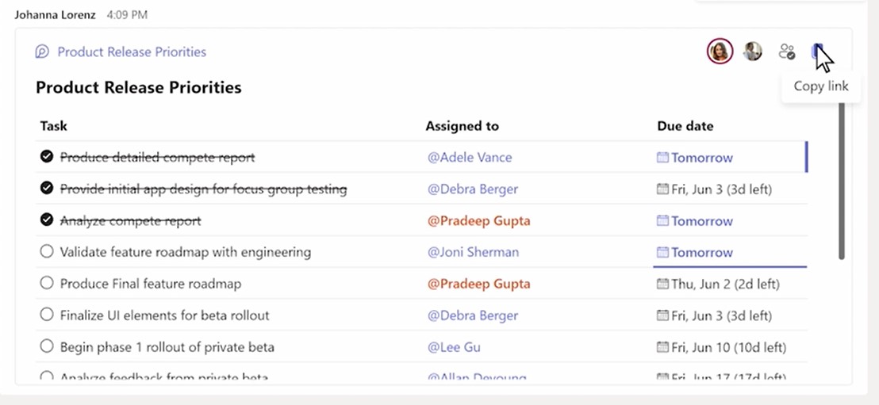Open the Product Release Priorities link
This screenshot has height=405, width=879.
click(132, 52)
